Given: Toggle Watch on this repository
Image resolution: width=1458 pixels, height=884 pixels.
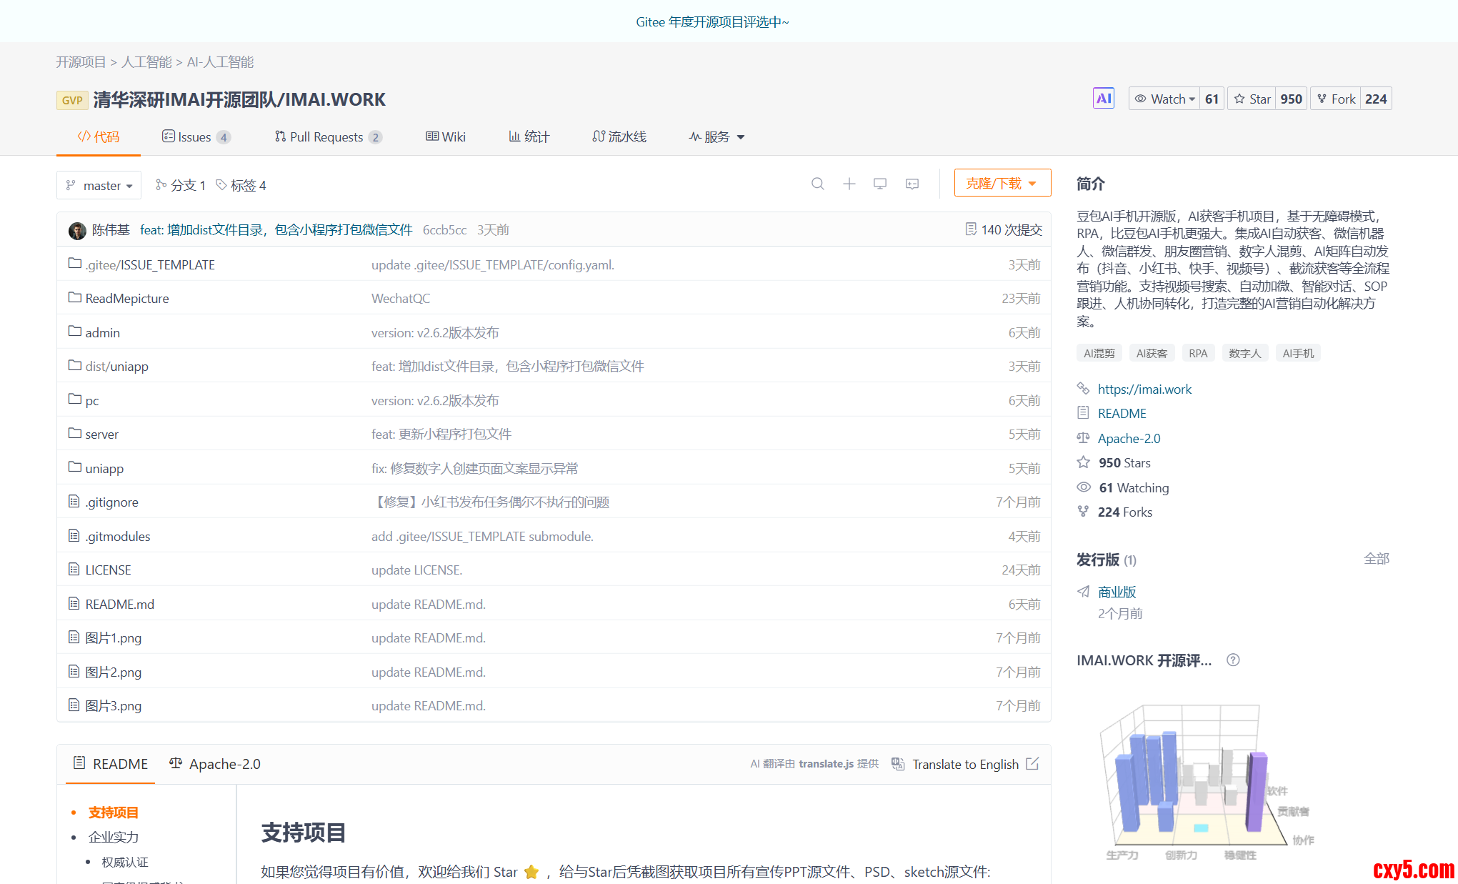Looking at the screenshot, I should [1164, 99].
